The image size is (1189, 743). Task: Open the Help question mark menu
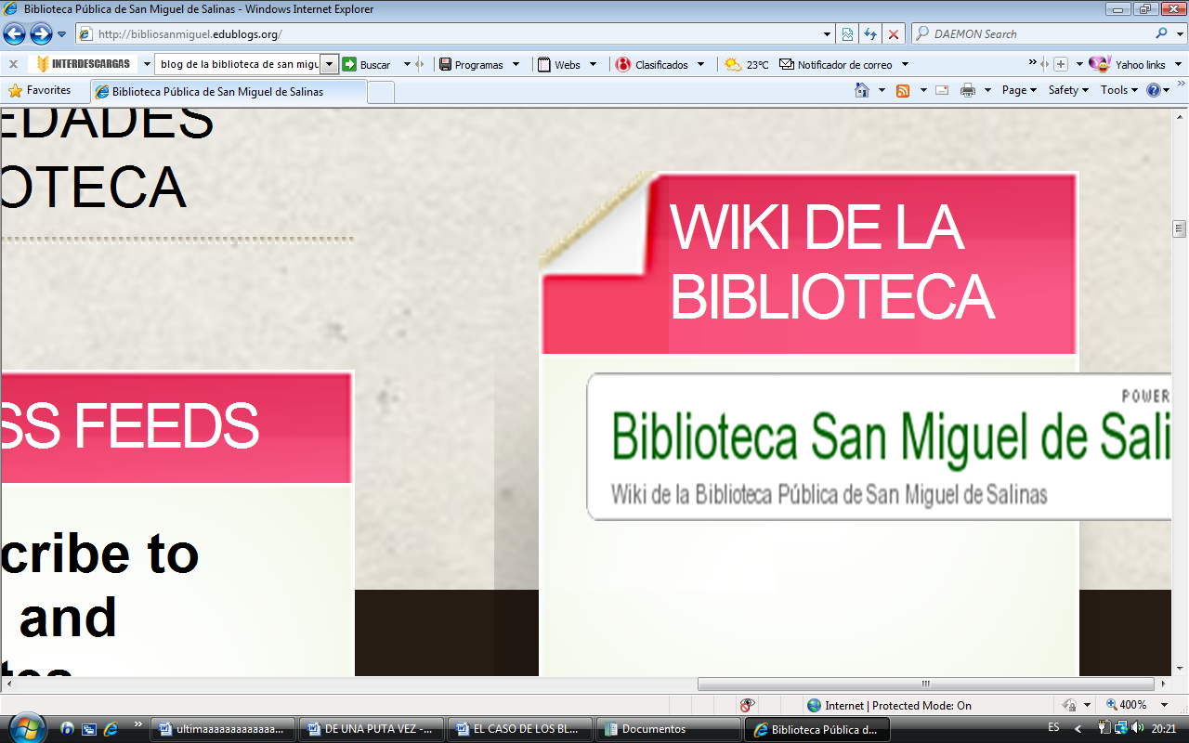tap(1157, 90)
